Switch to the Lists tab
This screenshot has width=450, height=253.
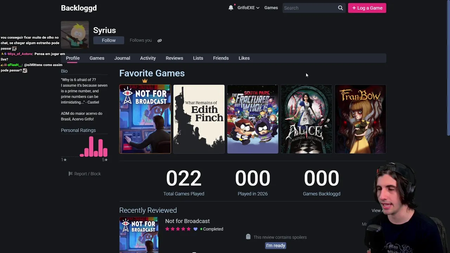point(198,58)
